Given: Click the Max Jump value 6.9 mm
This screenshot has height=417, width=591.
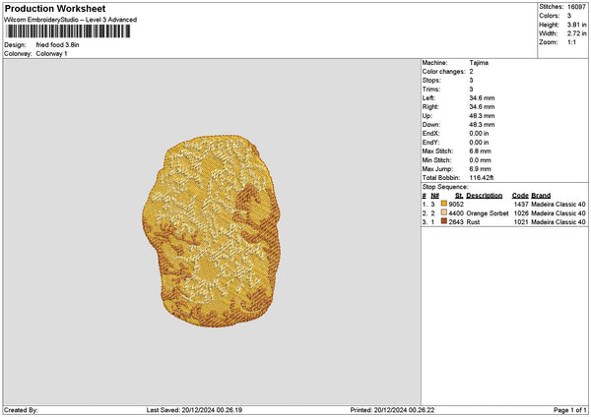Looking at the screenshot, I should click(x=481, y=169).
